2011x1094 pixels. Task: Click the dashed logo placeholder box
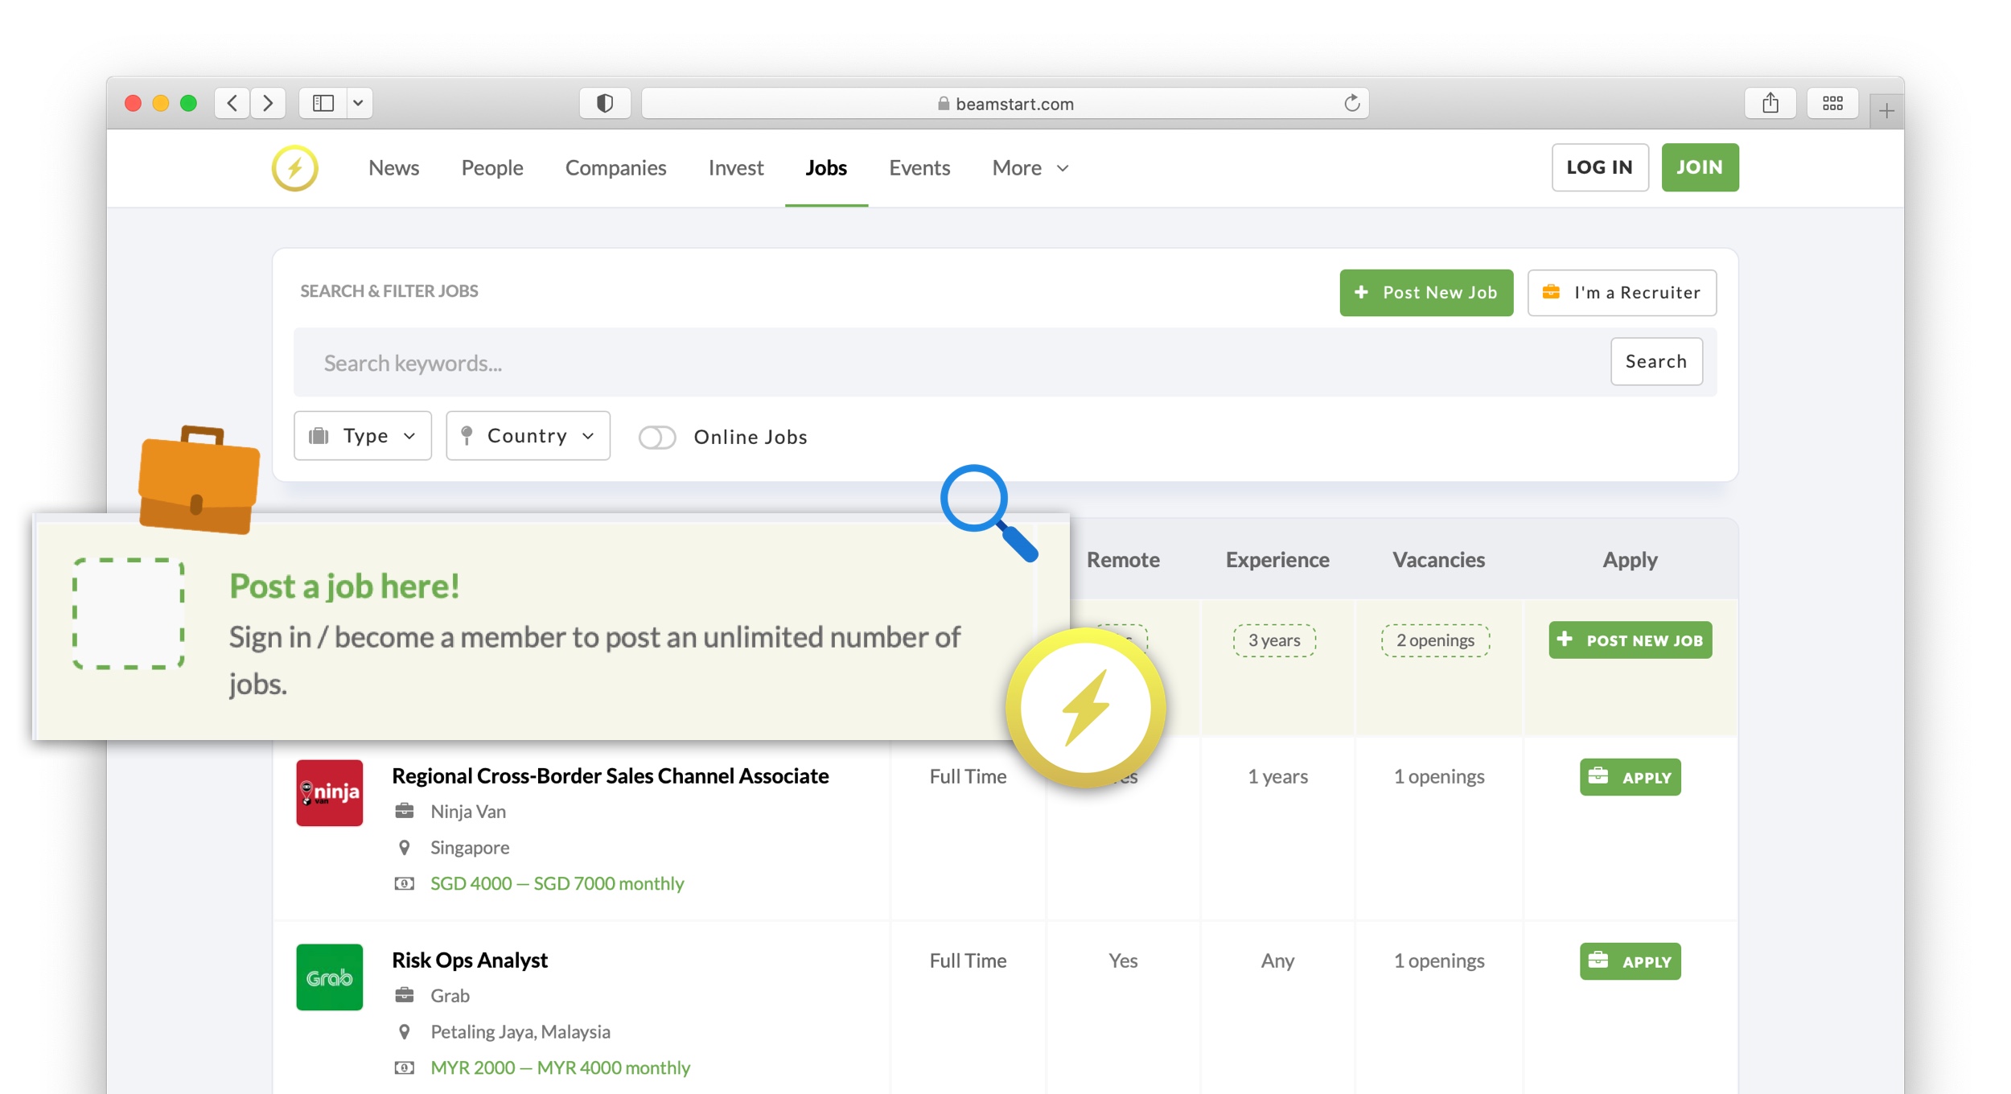129,614
